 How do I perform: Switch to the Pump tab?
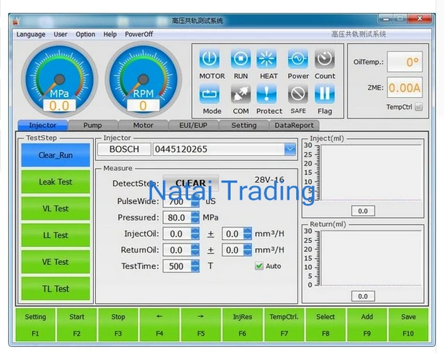click(x=93, y=126)
